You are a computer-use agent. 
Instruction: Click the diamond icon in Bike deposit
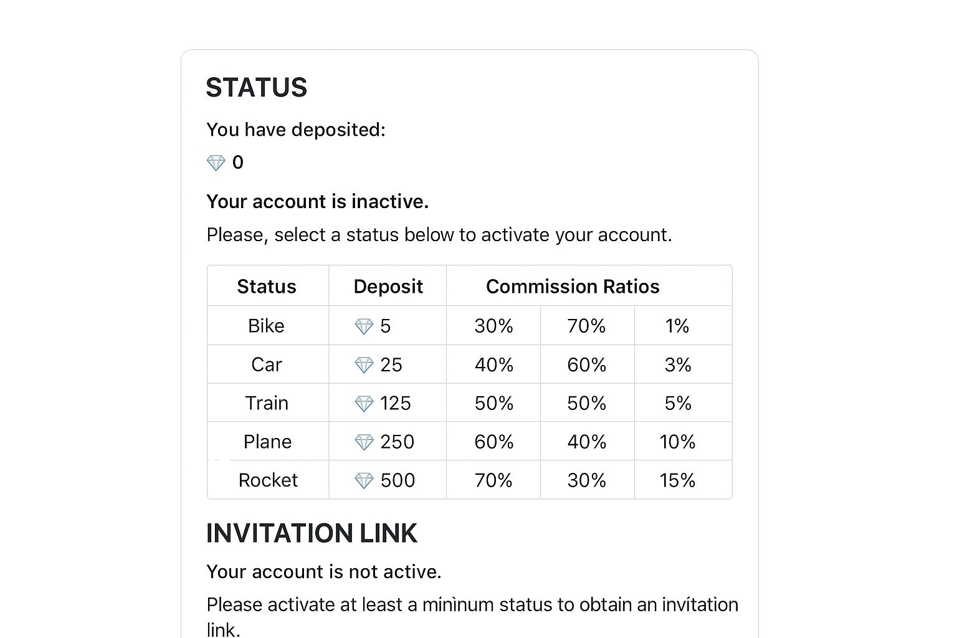[x=364, y=326]
